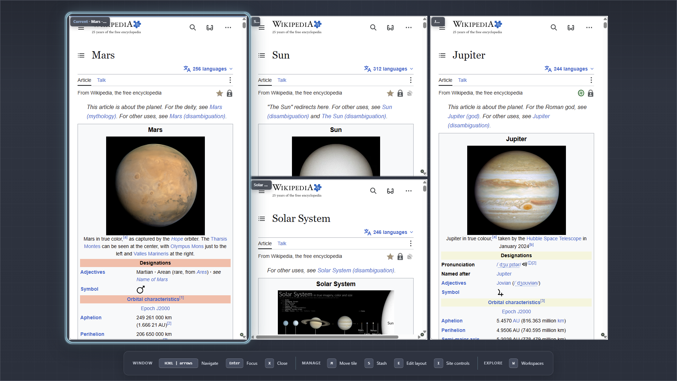
Task: Click featured article star in Solar System tile
Action: [x=390, y=256]
